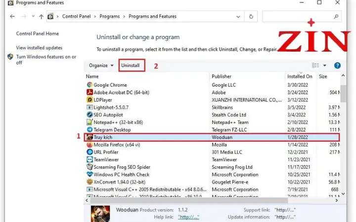Click the Windows PC Health Check icon
The height and width of the screenshot is (222, 356).
[x=89, y=175]
